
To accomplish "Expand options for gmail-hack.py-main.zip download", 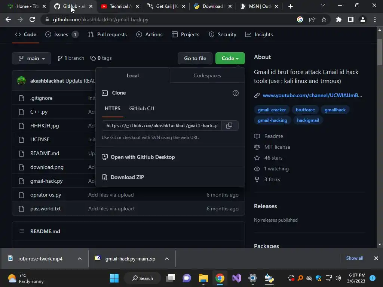I will [x=167, y=259].
